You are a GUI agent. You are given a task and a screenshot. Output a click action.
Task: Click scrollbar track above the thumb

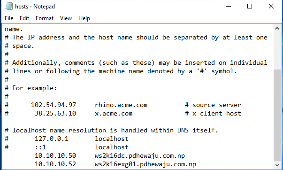[x=277, y=51]
